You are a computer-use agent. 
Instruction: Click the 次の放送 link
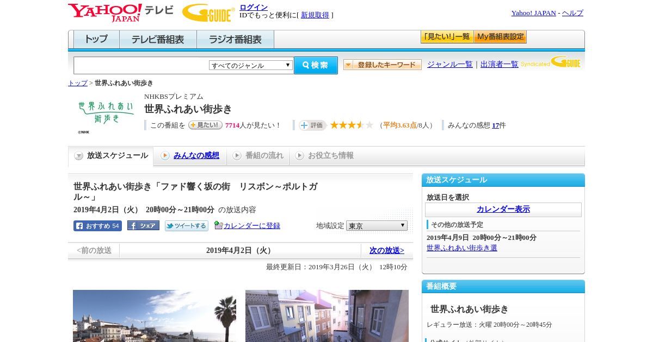click(386, 250)
